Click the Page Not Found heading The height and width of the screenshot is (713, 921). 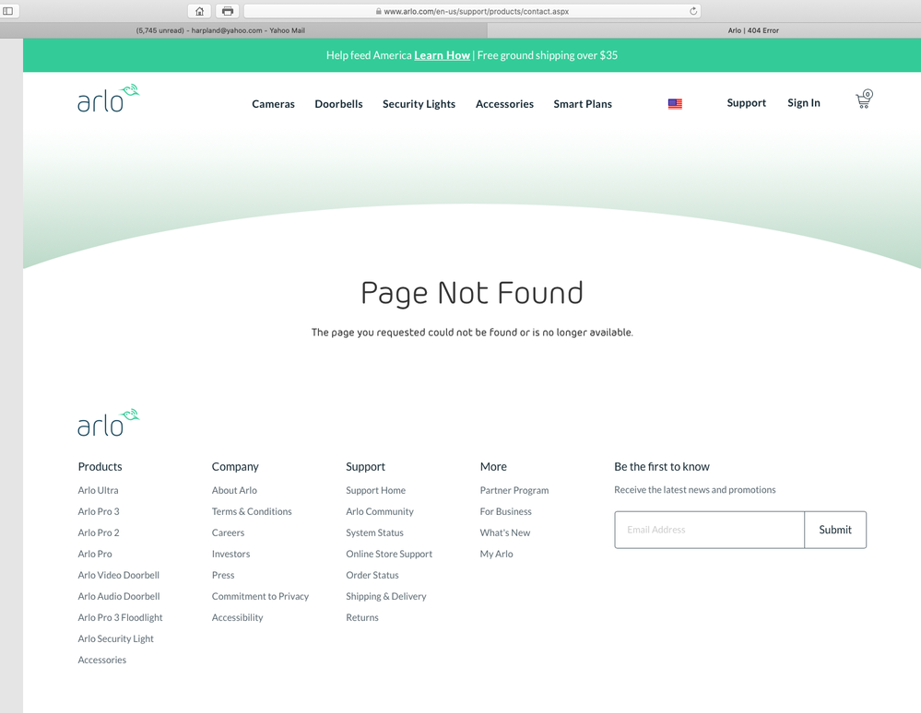pyautogui.click(x=472, y=293)
